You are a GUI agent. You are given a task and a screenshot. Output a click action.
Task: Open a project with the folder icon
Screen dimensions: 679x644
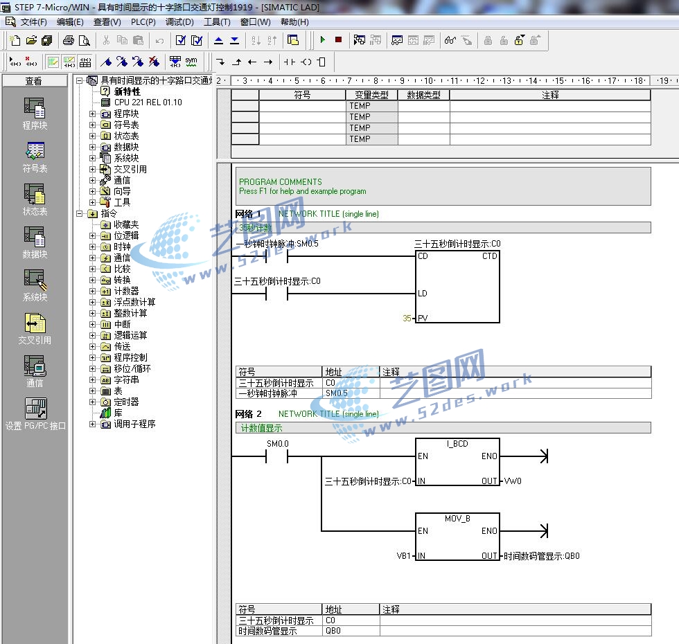tap(31, 41)
